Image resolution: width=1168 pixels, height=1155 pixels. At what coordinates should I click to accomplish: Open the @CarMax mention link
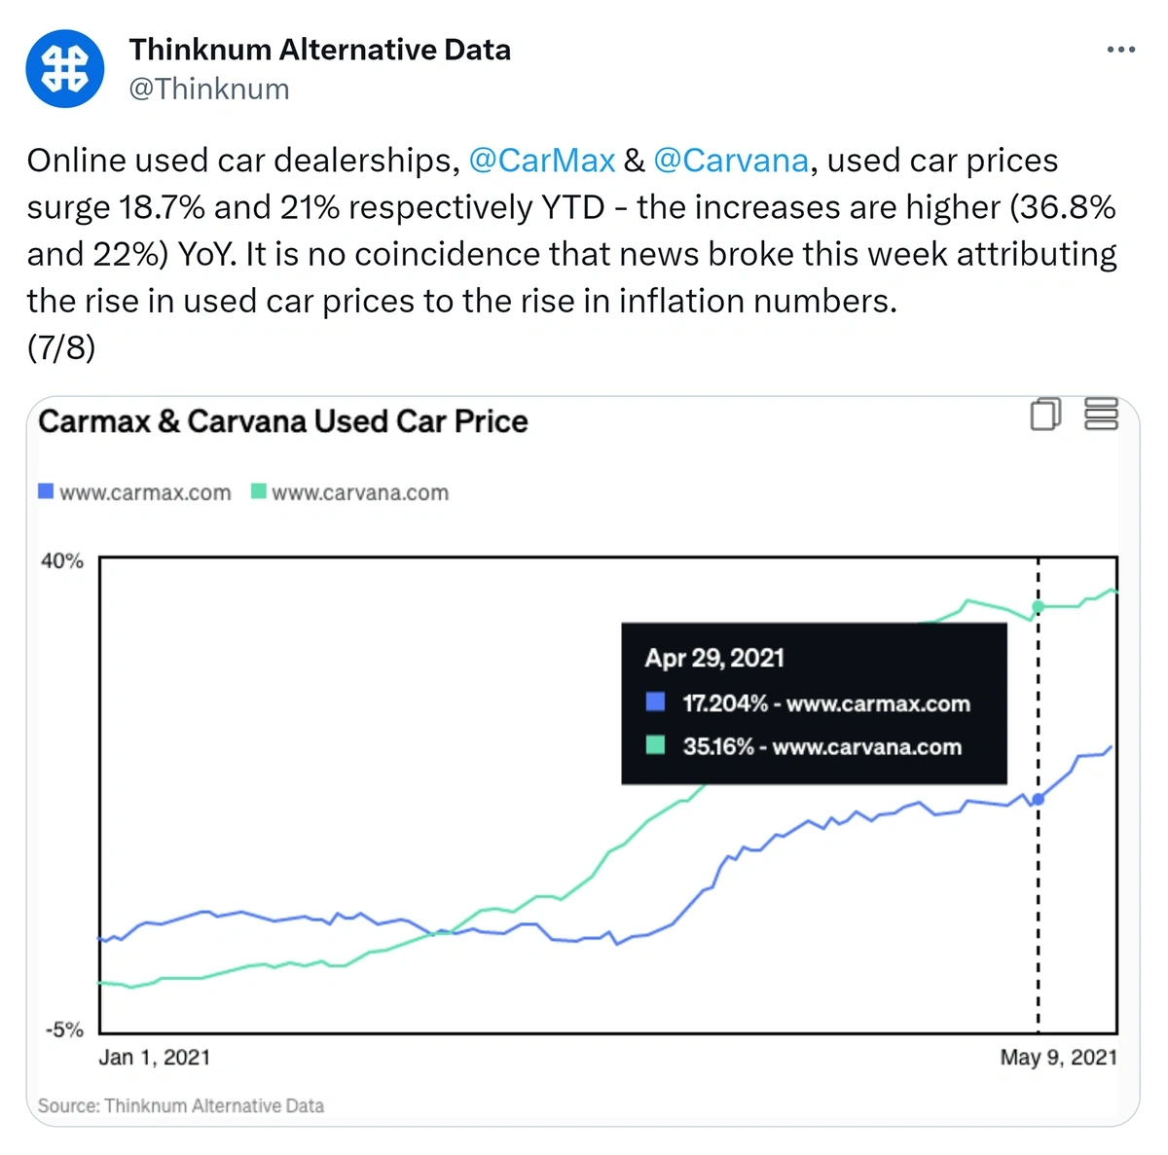click(x=542, y=161)
